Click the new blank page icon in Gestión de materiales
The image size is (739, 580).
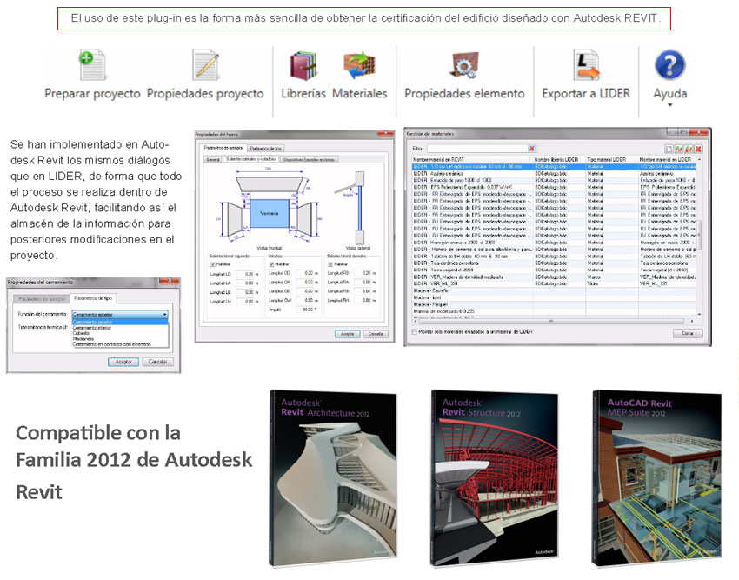point(669,149)
